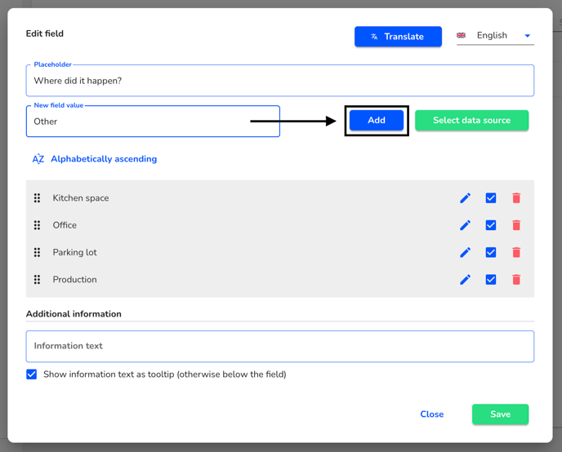This screenshot has width=562, height=452.
Task: Select the Office label
Action: point(65,225)
